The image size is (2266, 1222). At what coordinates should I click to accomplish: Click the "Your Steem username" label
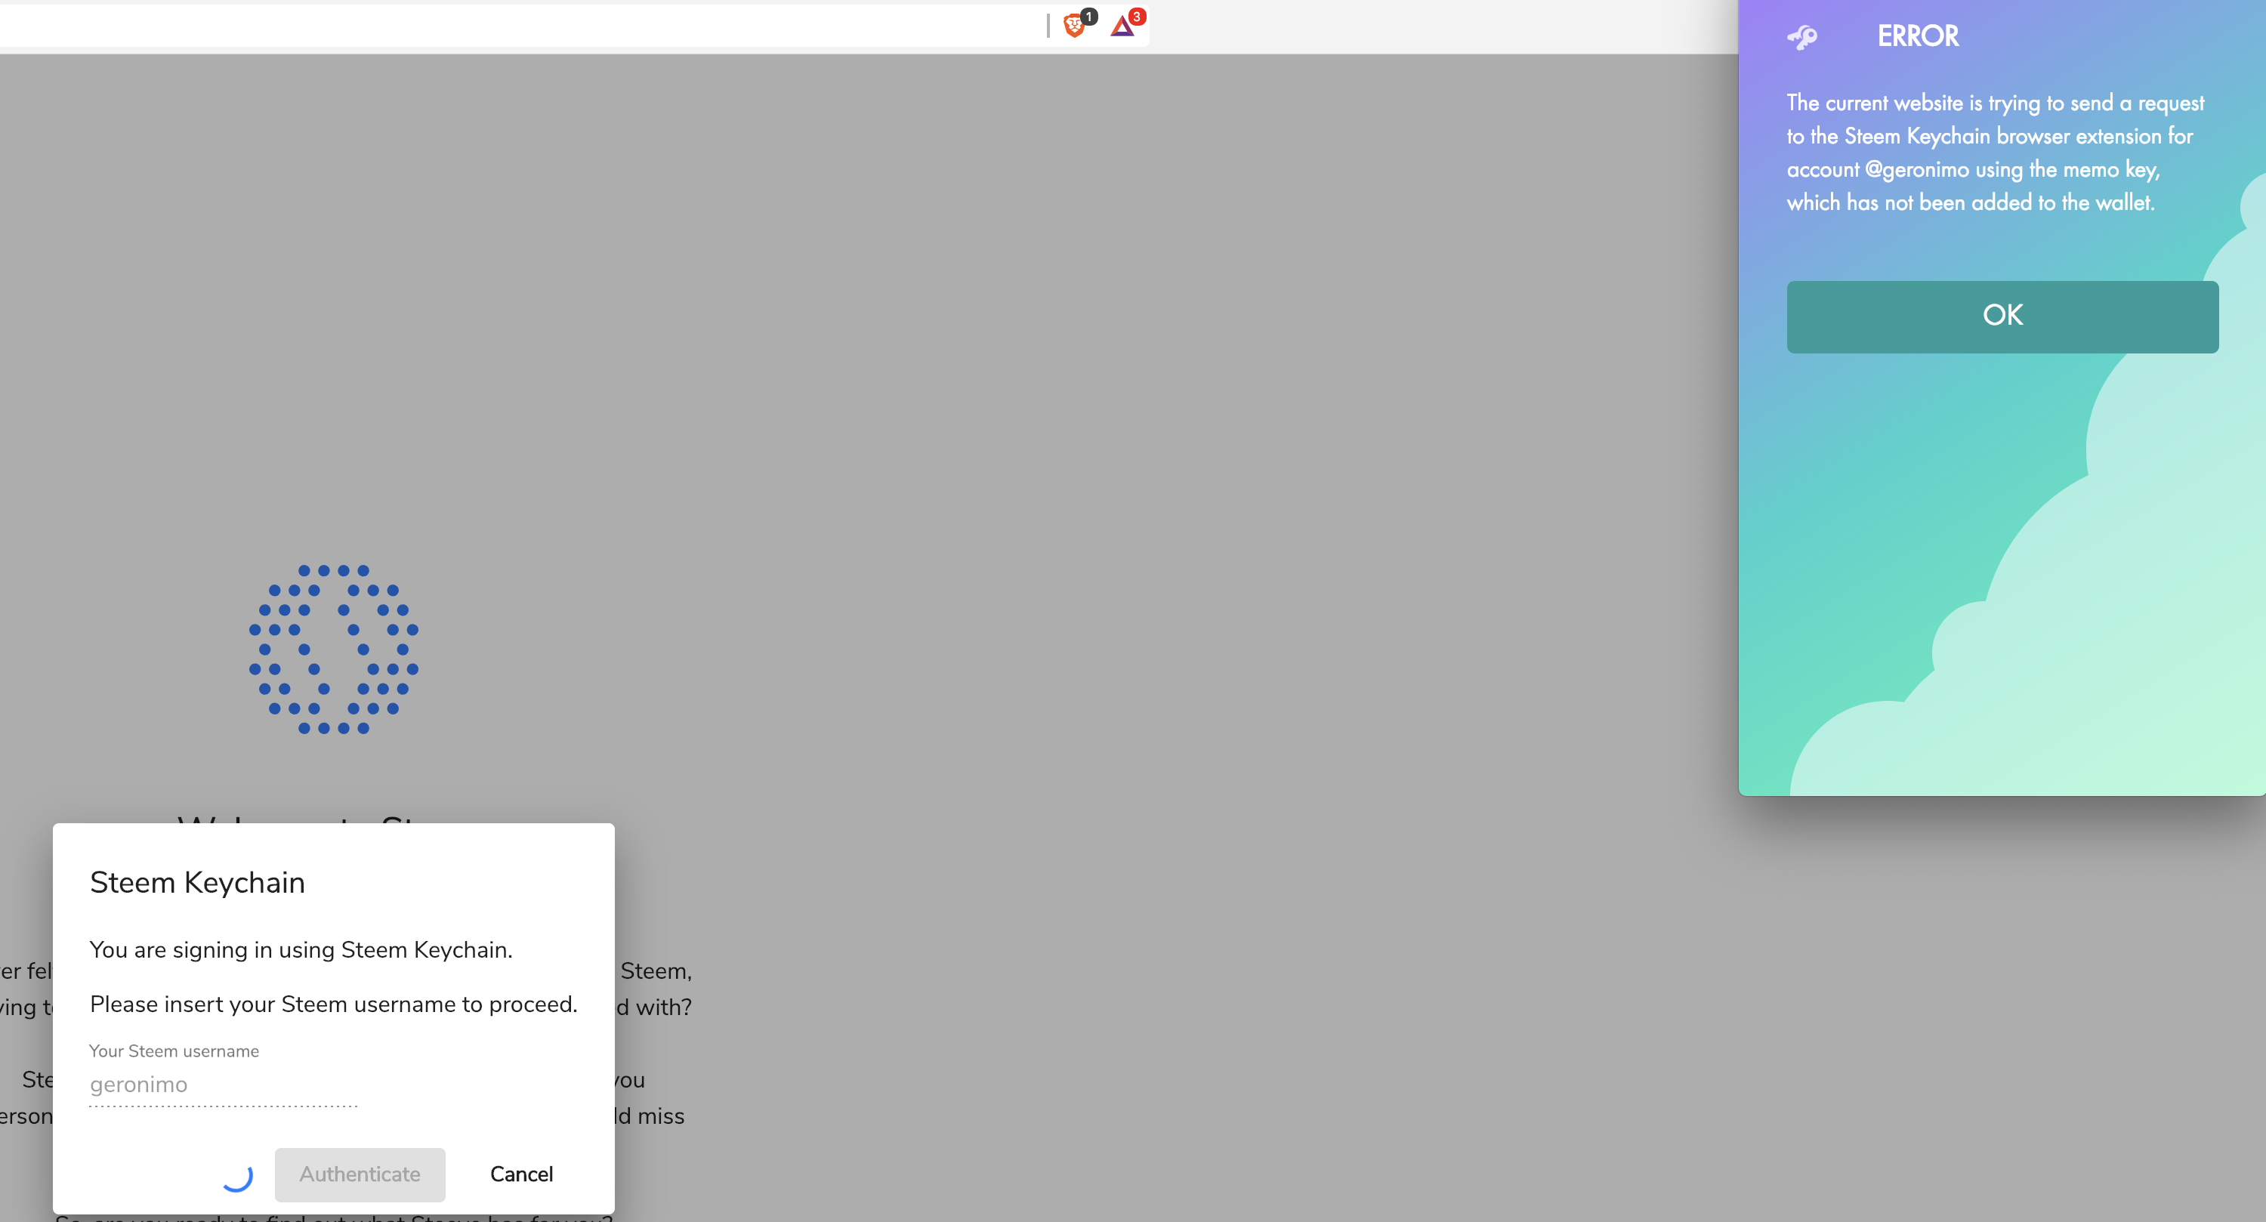pos(174,1051)
